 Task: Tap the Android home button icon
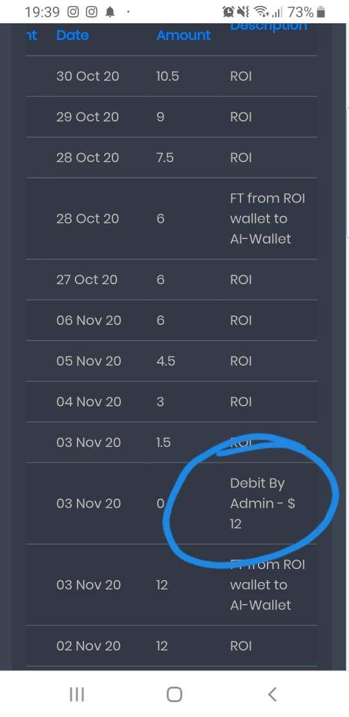[x=174, y=694]
